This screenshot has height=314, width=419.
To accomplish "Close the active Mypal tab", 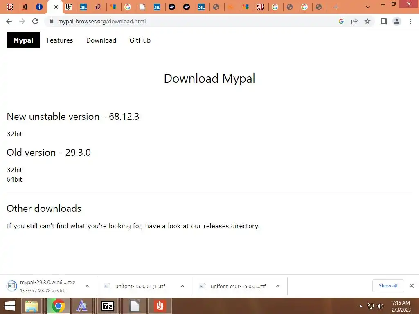I will coord(56,7).
